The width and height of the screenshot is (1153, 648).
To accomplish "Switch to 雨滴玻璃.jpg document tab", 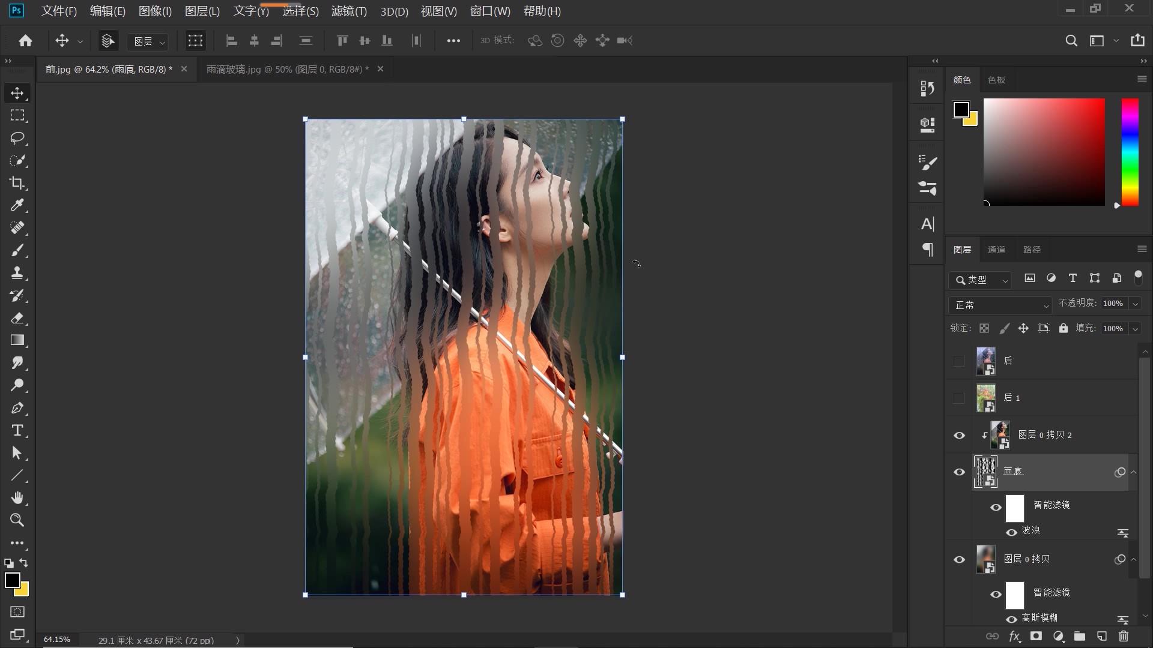I will [287, 70].
